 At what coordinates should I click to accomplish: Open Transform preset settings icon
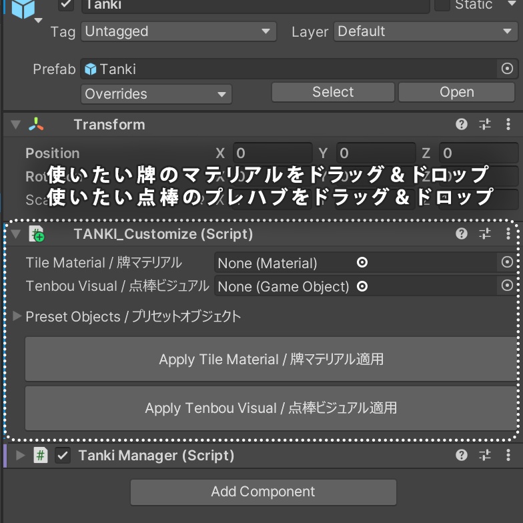pos(485,125)
